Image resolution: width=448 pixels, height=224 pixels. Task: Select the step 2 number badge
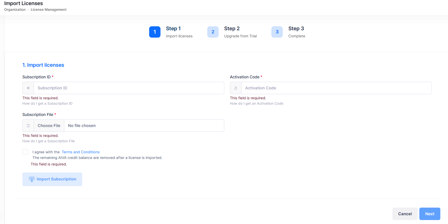pos(213,32)
